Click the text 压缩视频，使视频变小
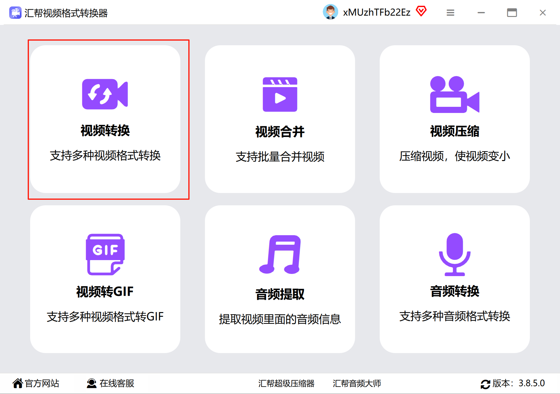 [455, 156]
